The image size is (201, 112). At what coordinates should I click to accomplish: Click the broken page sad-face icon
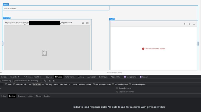tap(44, 53)
